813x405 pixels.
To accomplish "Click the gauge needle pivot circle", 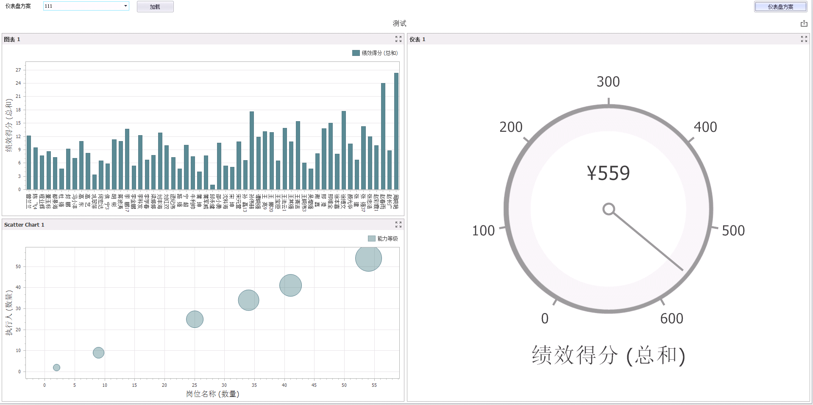I will 609,209.
